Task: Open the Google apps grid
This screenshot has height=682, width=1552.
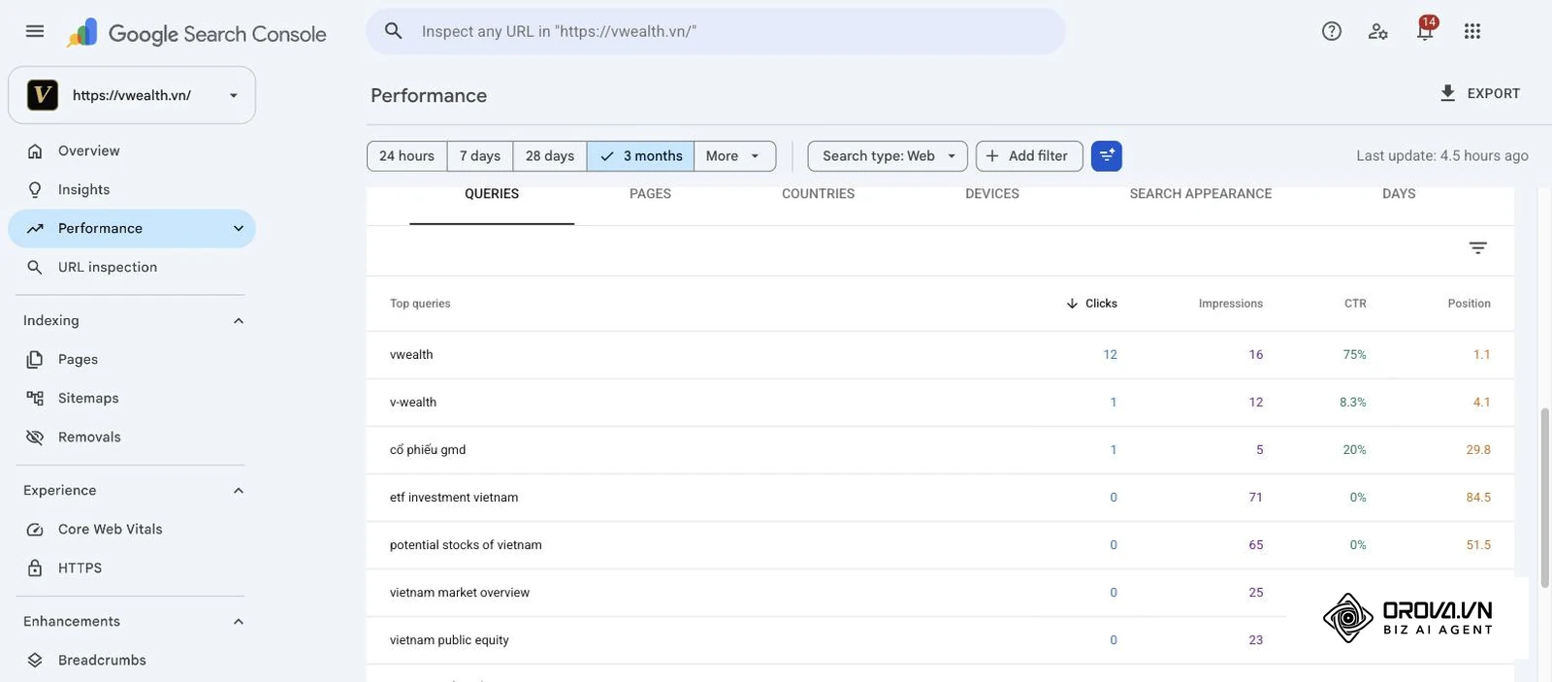Action: tap(1472, 31)
